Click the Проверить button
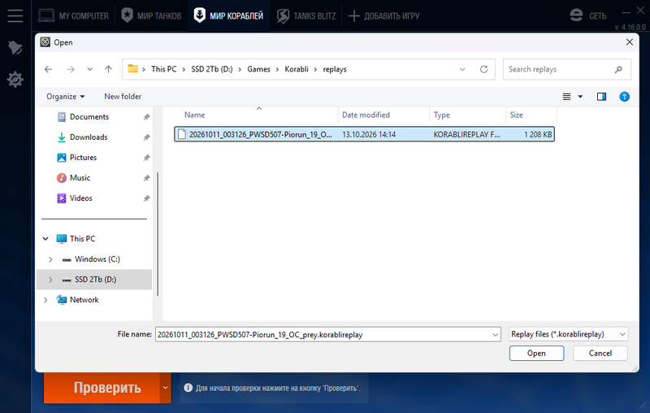The height and width of the screenshot is (413, 650). tap(102, 388)
